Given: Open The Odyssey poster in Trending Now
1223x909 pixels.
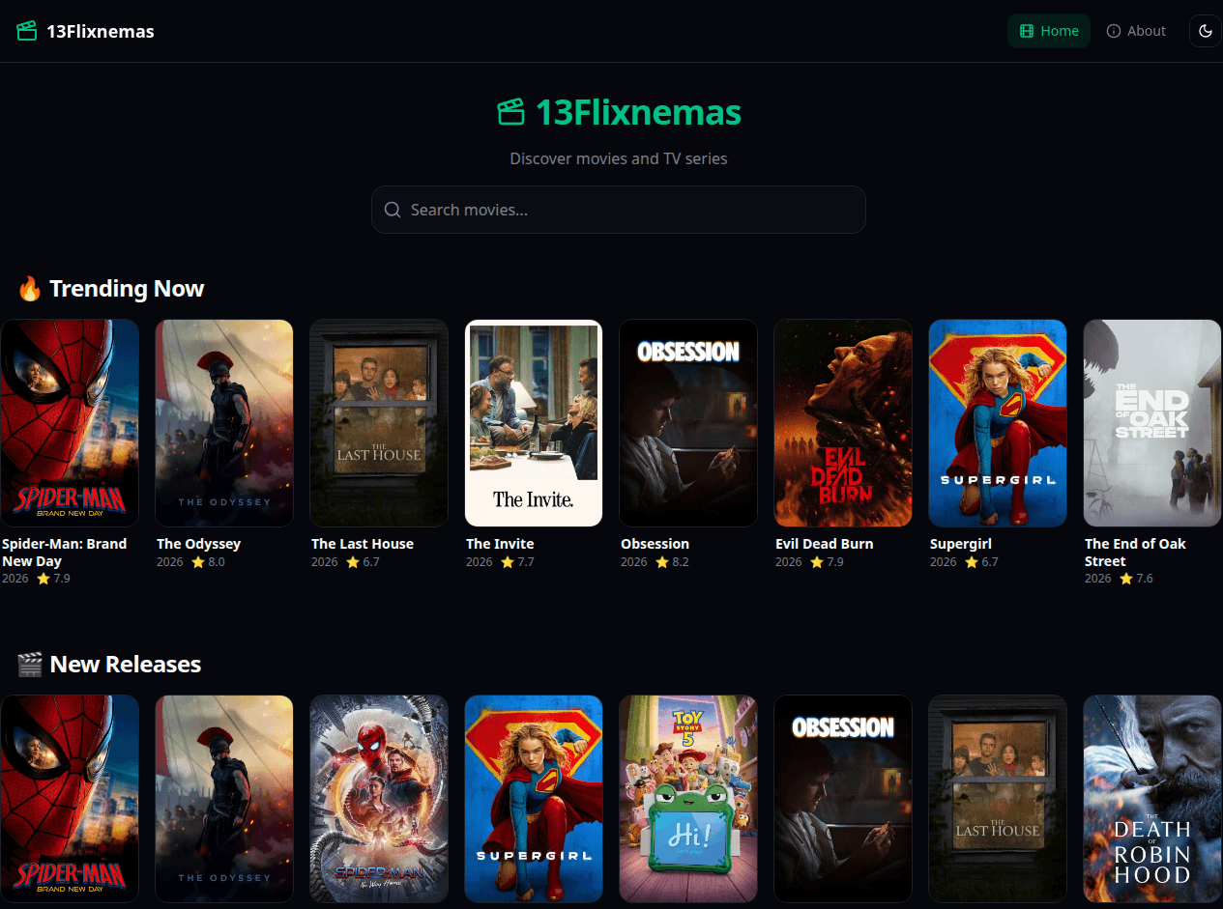Looking at the screenshot, I should tap(224, 423).
